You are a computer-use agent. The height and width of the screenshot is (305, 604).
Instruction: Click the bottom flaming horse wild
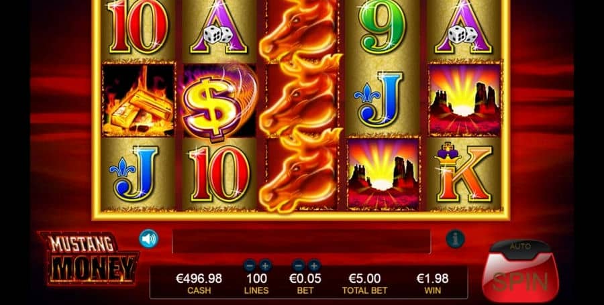(299, 173)
